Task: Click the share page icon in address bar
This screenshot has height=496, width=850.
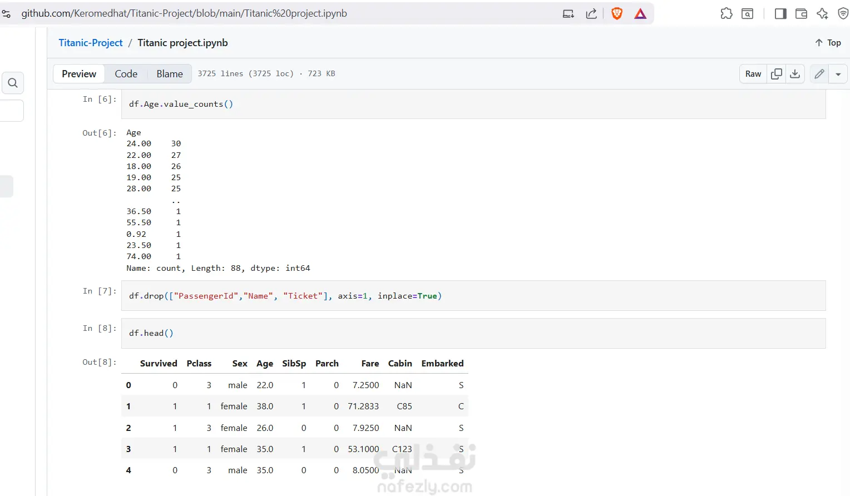Action: pyautogui.click(x=591, y=14)
